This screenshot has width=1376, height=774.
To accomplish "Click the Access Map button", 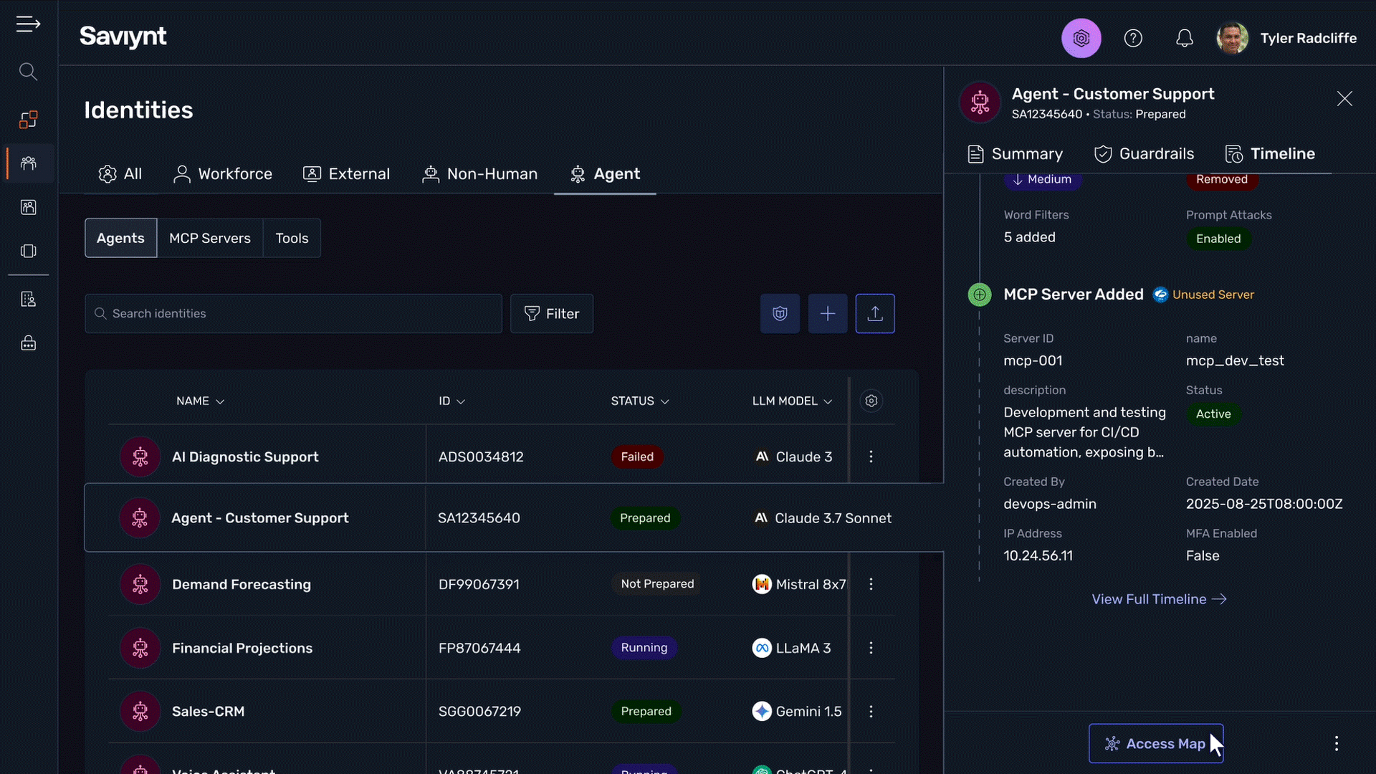I will coord(1155,744).
